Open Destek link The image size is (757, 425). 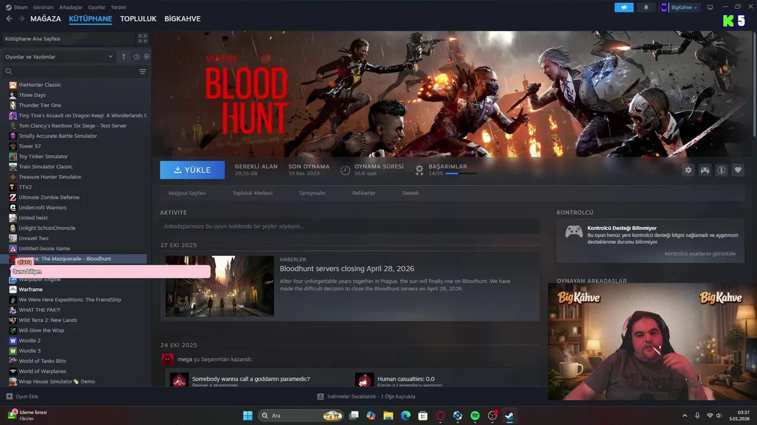coord(410,193)
